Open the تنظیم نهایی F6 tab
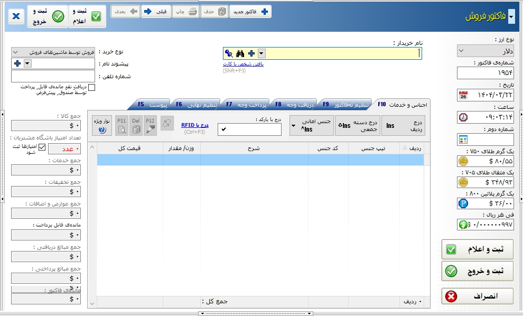 (196, 105)
